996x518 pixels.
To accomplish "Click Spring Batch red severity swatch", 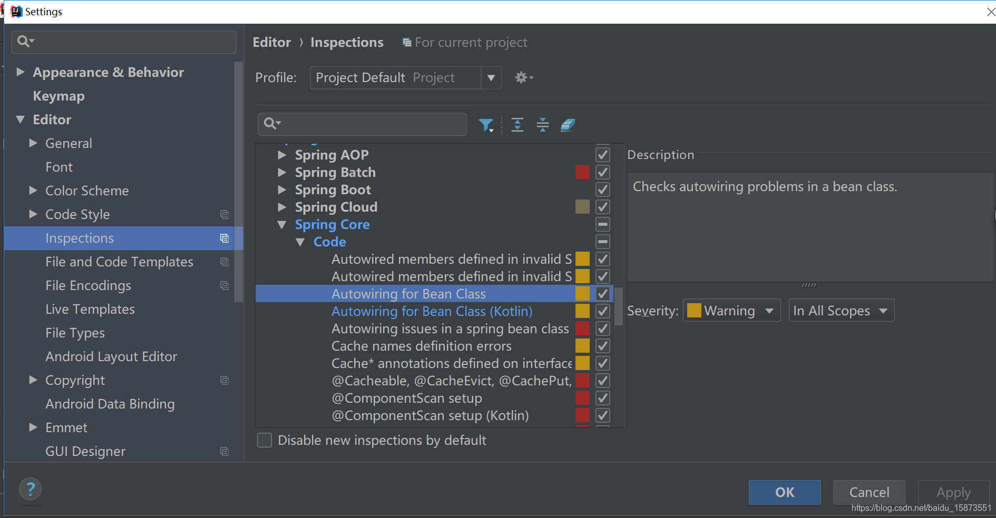I will pos(582,172).
